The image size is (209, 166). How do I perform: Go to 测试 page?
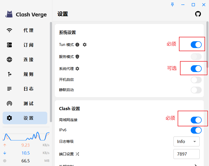[25, 103]
